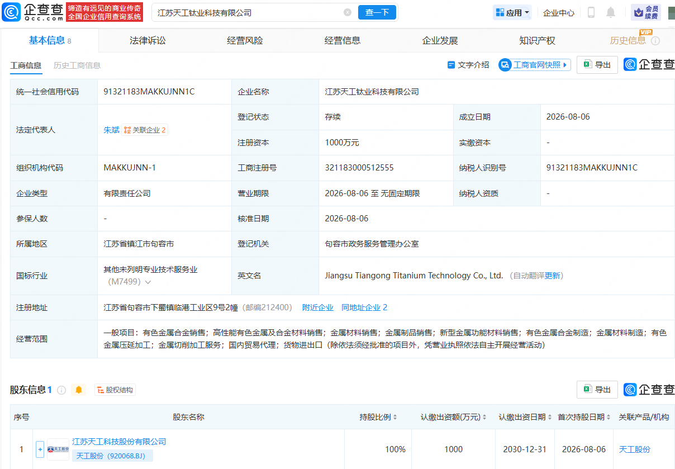Click 同地址企业 2 link
Image resolution: width=675 pixels, height=469 pixels.
364,307
